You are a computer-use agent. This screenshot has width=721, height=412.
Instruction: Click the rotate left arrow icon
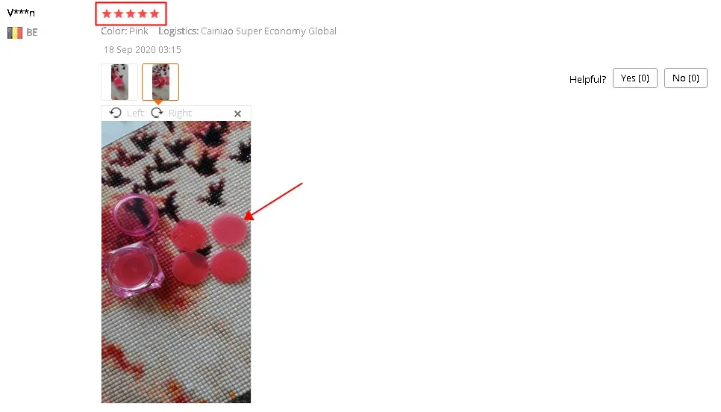(x=116, y=113)
